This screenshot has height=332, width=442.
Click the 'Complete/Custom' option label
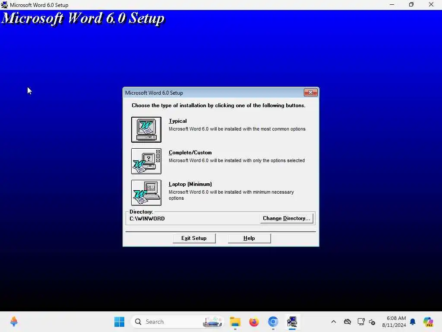(x=190, y=153)
